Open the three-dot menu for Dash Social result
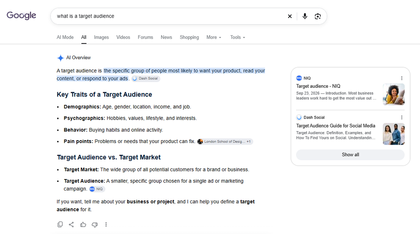420x234 pixels. point(402,117)
